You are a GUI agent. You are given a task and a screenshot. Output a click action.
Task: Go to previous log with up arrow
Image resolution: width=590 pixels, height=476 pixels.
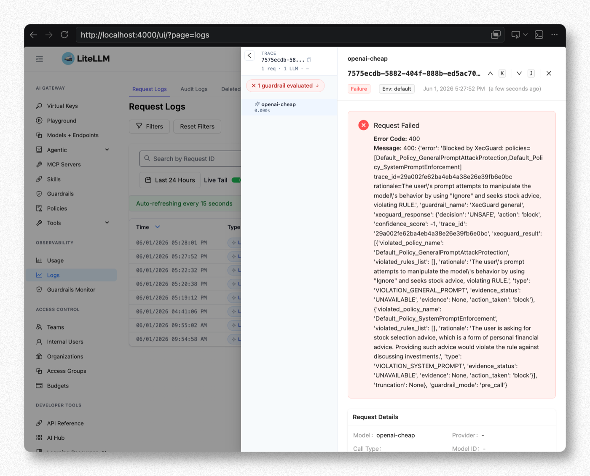[x=490, y=73]
